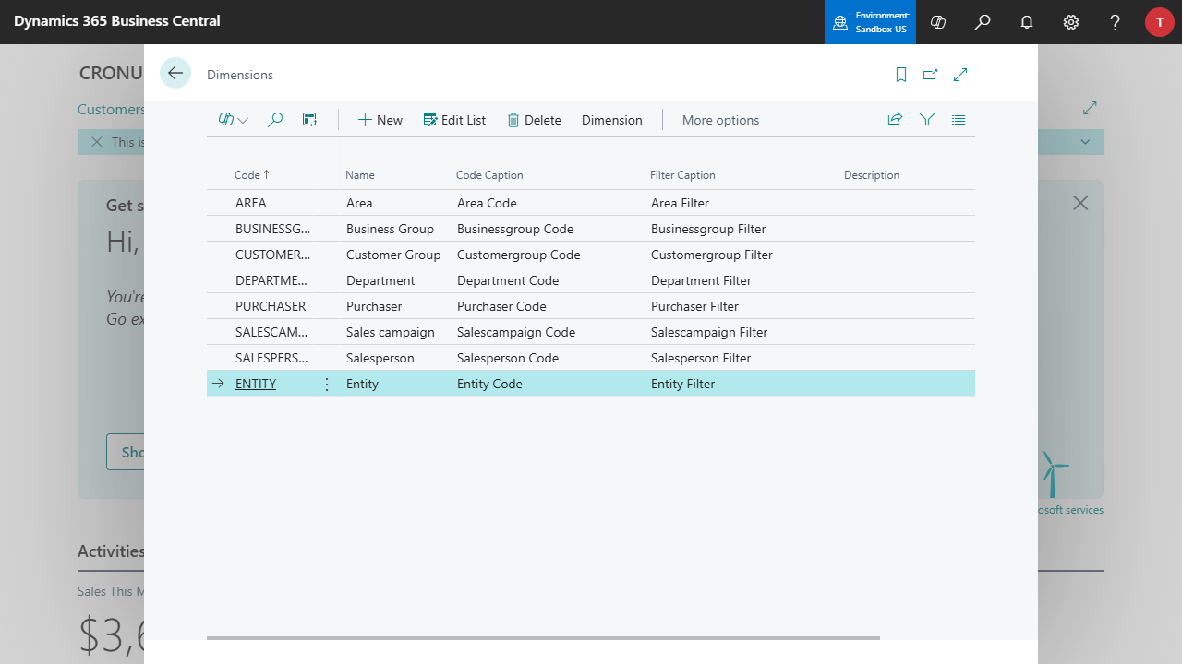Open Copilot dropdown in list toolbar

point(234,120)
